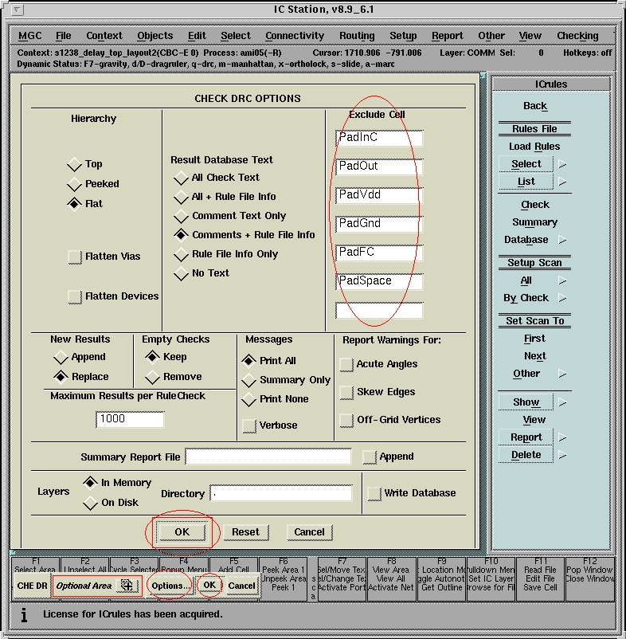Click the Optional Area selection icon
This screenshot has height=639, width=626.
click(x=127, y=586)
